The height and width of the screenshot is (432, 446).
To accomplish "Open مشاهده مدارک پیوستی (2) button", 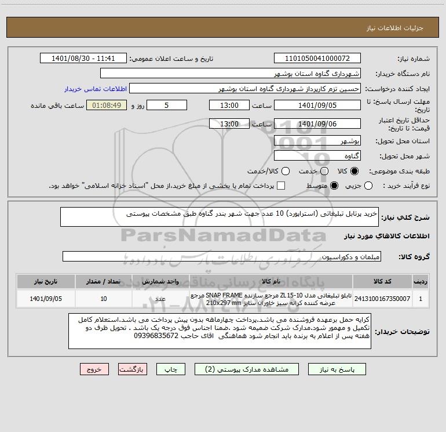I will point(247,369).
